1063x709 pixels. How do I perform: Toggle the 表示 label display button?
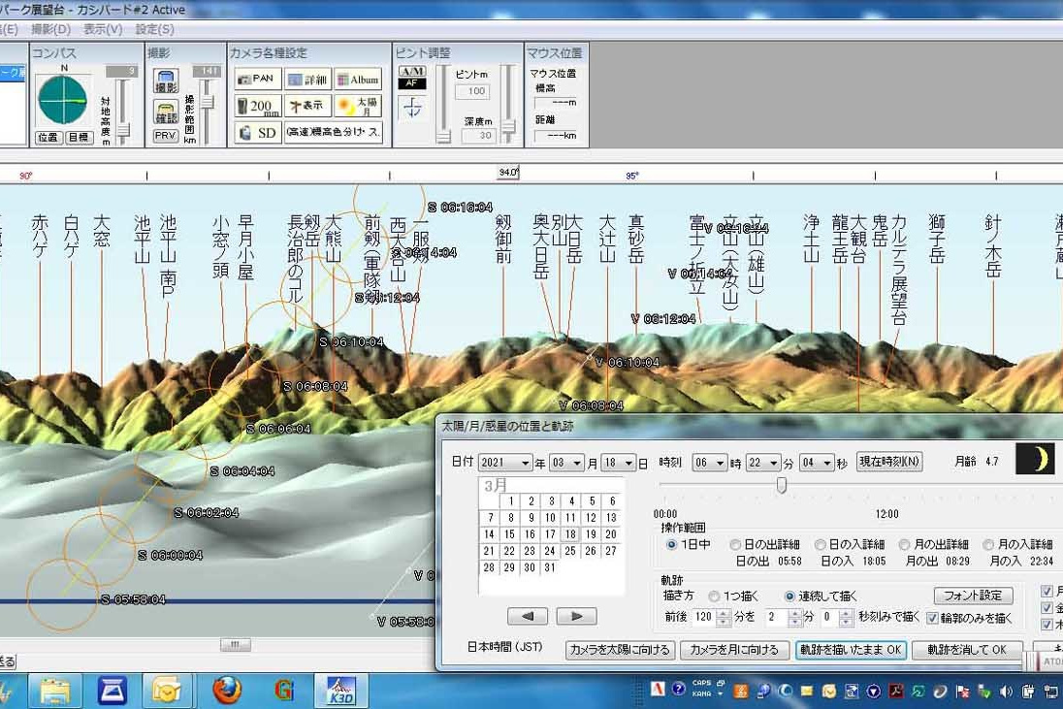click(307, 106)
